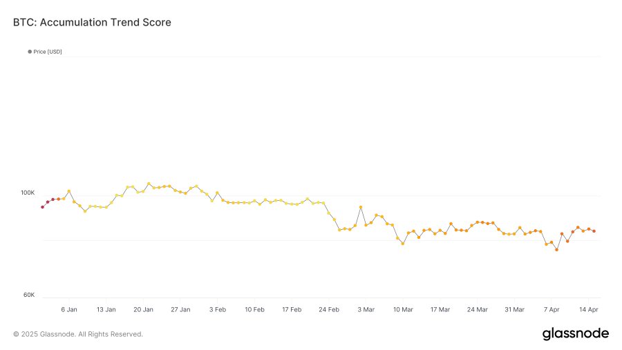The height and width of the screenshot is (350, 622).
Task: Click the 7 Apr date label
Action: tap(552, 310)
